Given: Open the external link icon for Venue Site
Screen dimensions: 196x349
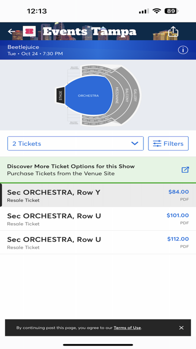Looking at the screenshot, I should (x=185, y=169).
